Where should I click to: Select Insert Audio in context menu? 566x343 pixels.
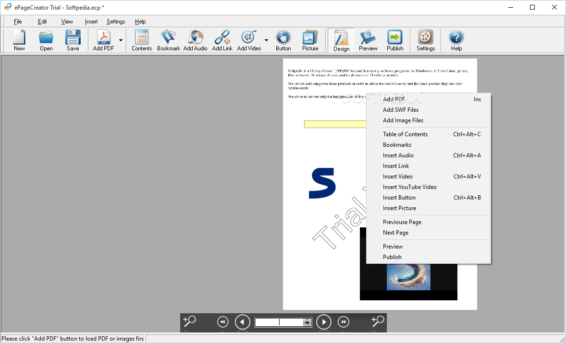click(x=429, y=155)
